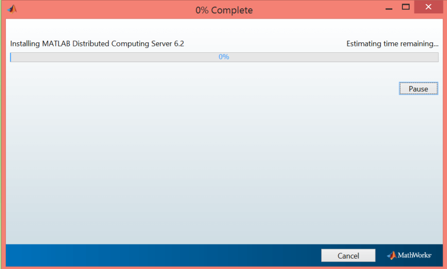Screen dimensions: 447x269
Task: Click the green strip behind the window edge
Action: [x=1, y=134]
